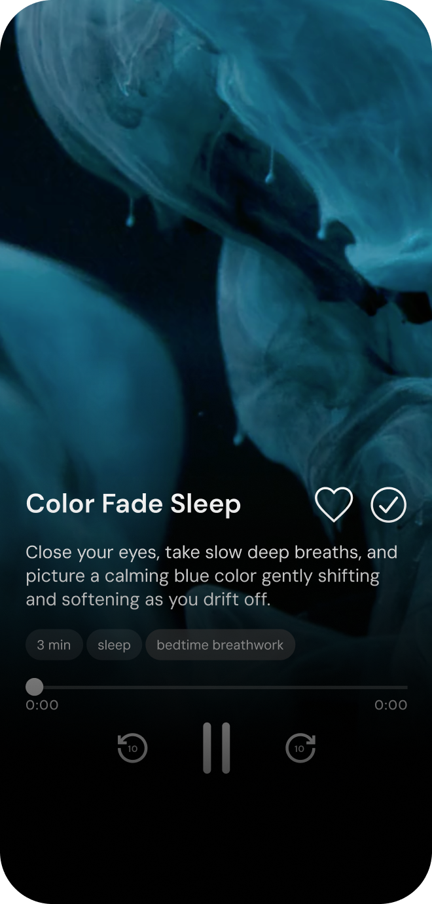This screenshot has width=432, height=904.
Task: Mark session complete with the checkmark icon
Action: point(389,505)
